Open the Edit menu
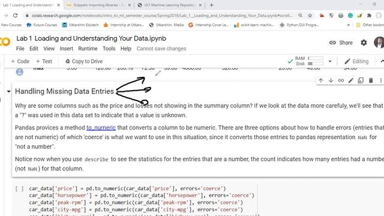 [34, 49]
